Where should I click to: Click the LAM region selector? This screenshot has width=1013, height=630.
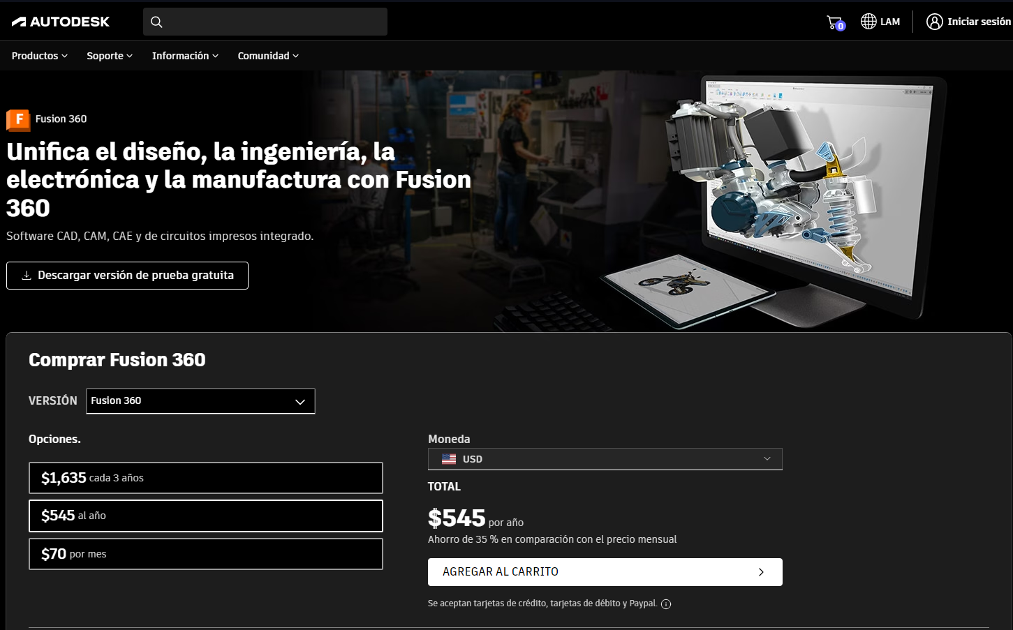coord(880,22)
